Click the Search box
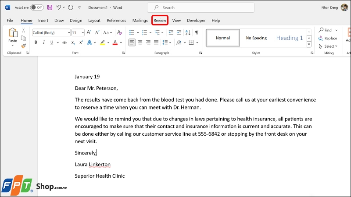The height and width of the screenshot is (197, 351). point(201,7)
